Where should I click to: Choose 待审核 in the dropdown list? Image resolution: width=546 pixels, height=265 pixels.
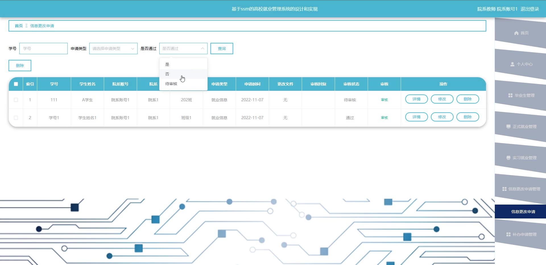(x=183, y=84)
